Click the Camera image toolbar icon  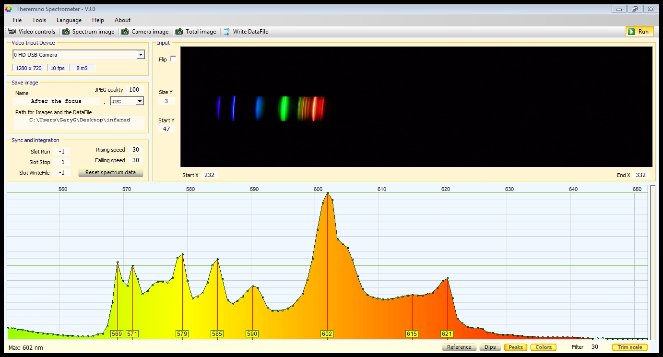[125, 32]
